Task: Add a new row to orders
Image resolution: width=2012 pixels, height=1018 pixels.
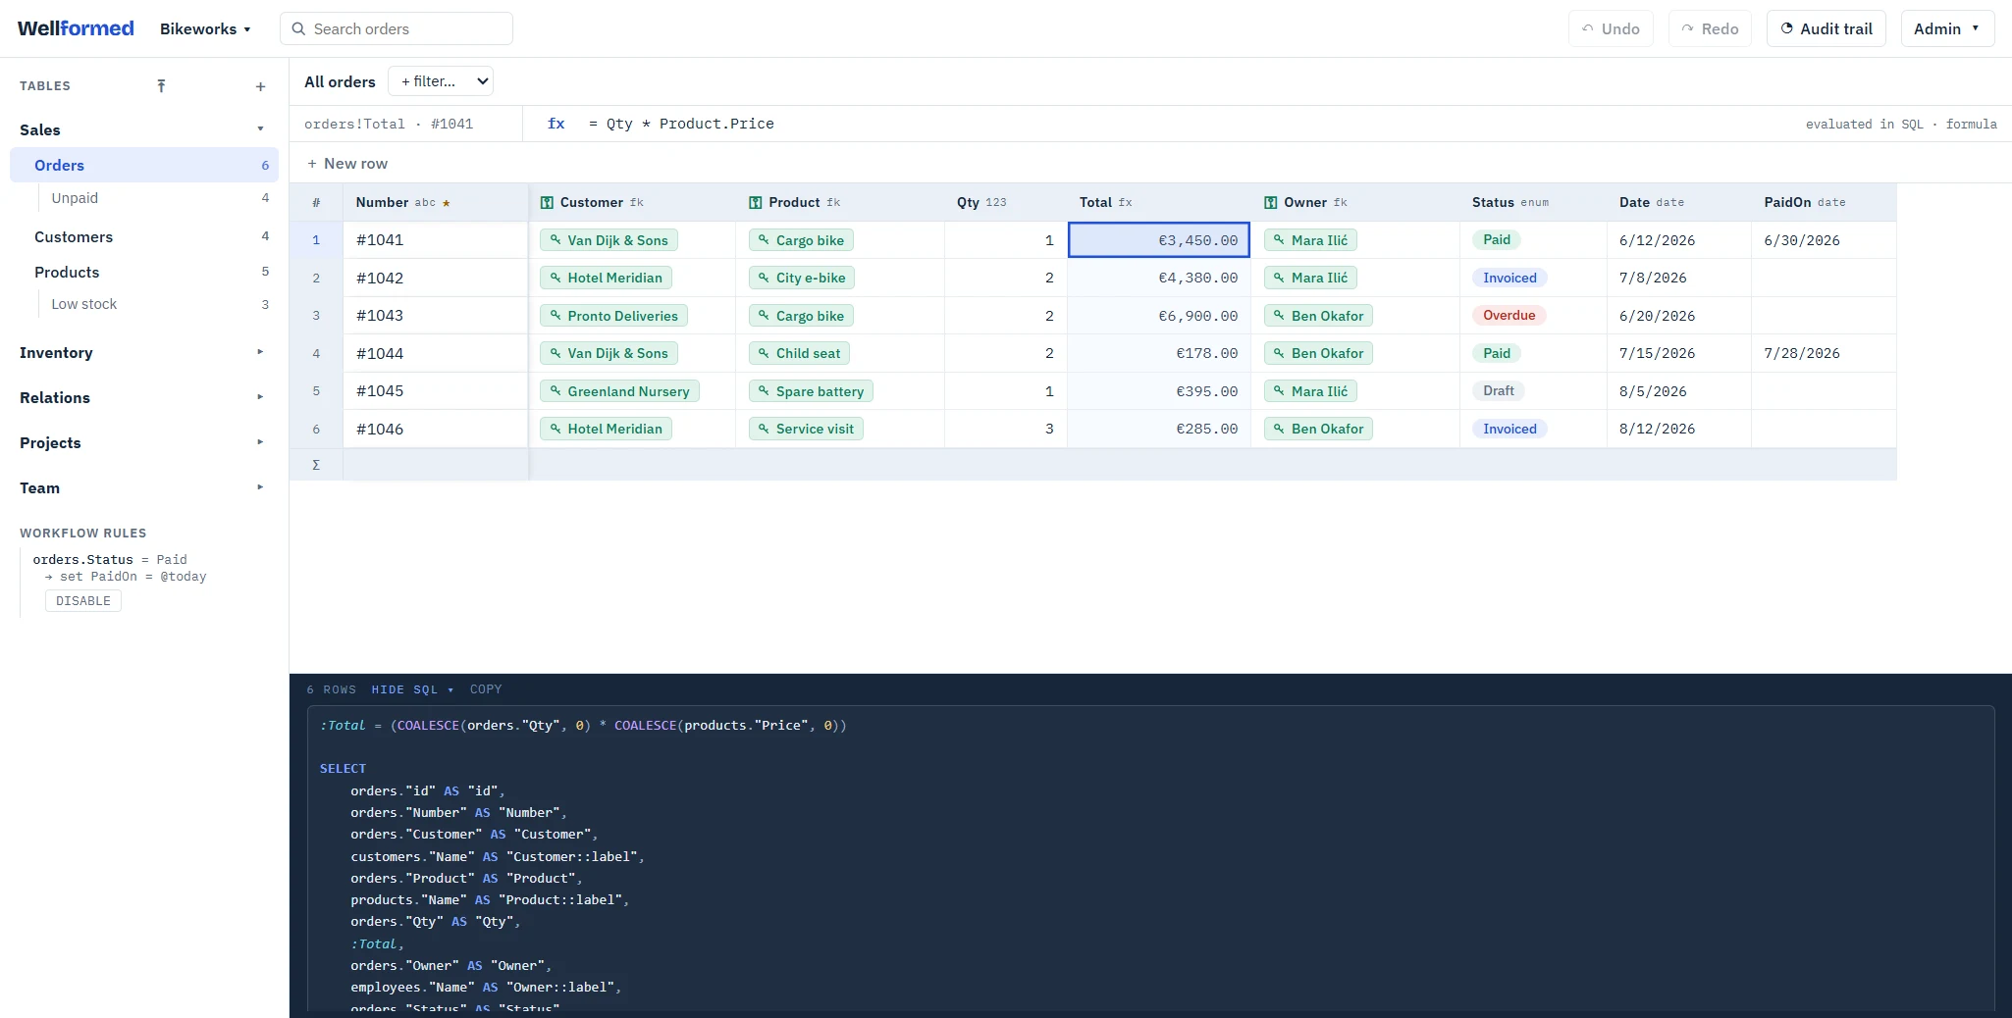Action: click(347, 164)
